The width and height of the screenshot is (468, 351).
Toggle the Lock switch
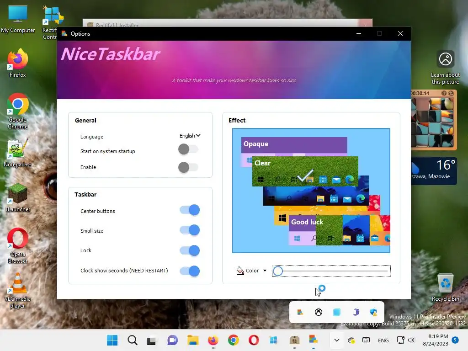(x=190, y=250)
